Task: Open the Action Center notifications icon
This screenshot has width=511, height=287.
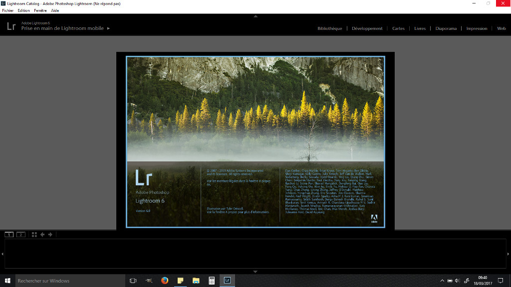Action: (501, 281)
